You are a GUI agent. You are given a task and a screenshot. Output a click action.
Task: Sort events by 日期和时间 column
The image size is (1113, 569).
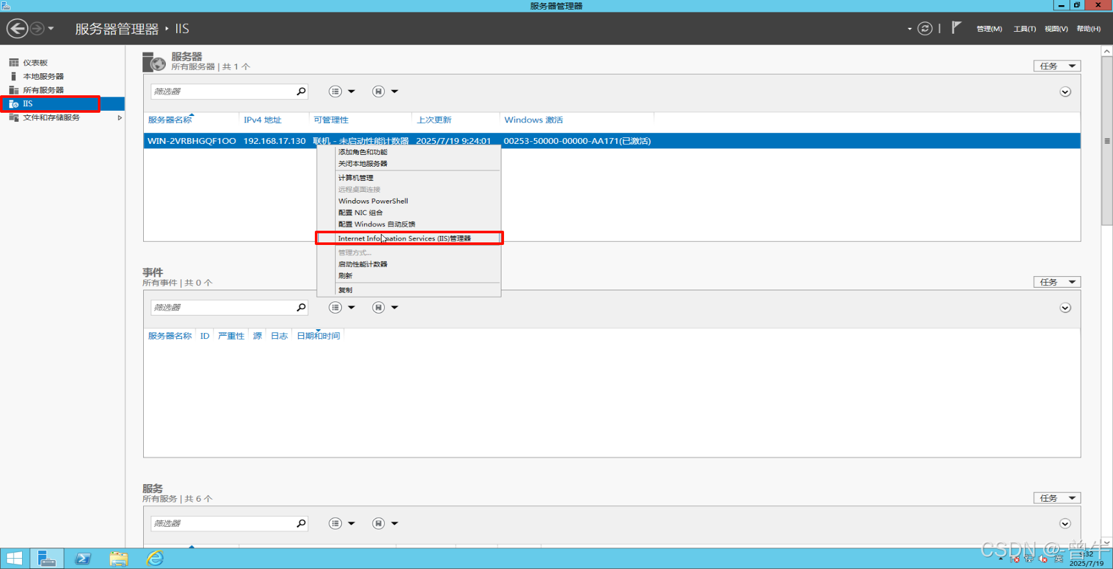(318, 336)
